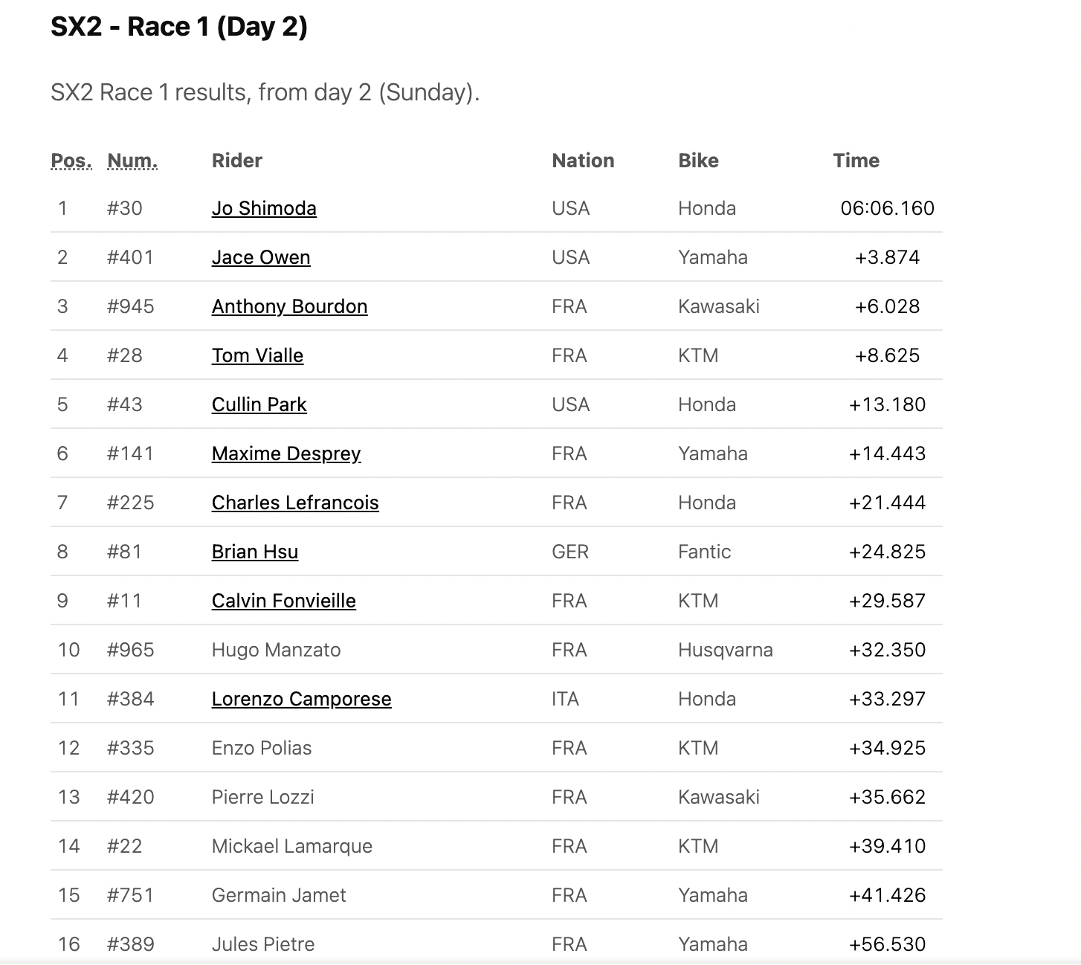The height and width of the screenshot is (965, 1081).
Task: Open Jo Shimoda rider link
Action: click(x=264, y=208)
